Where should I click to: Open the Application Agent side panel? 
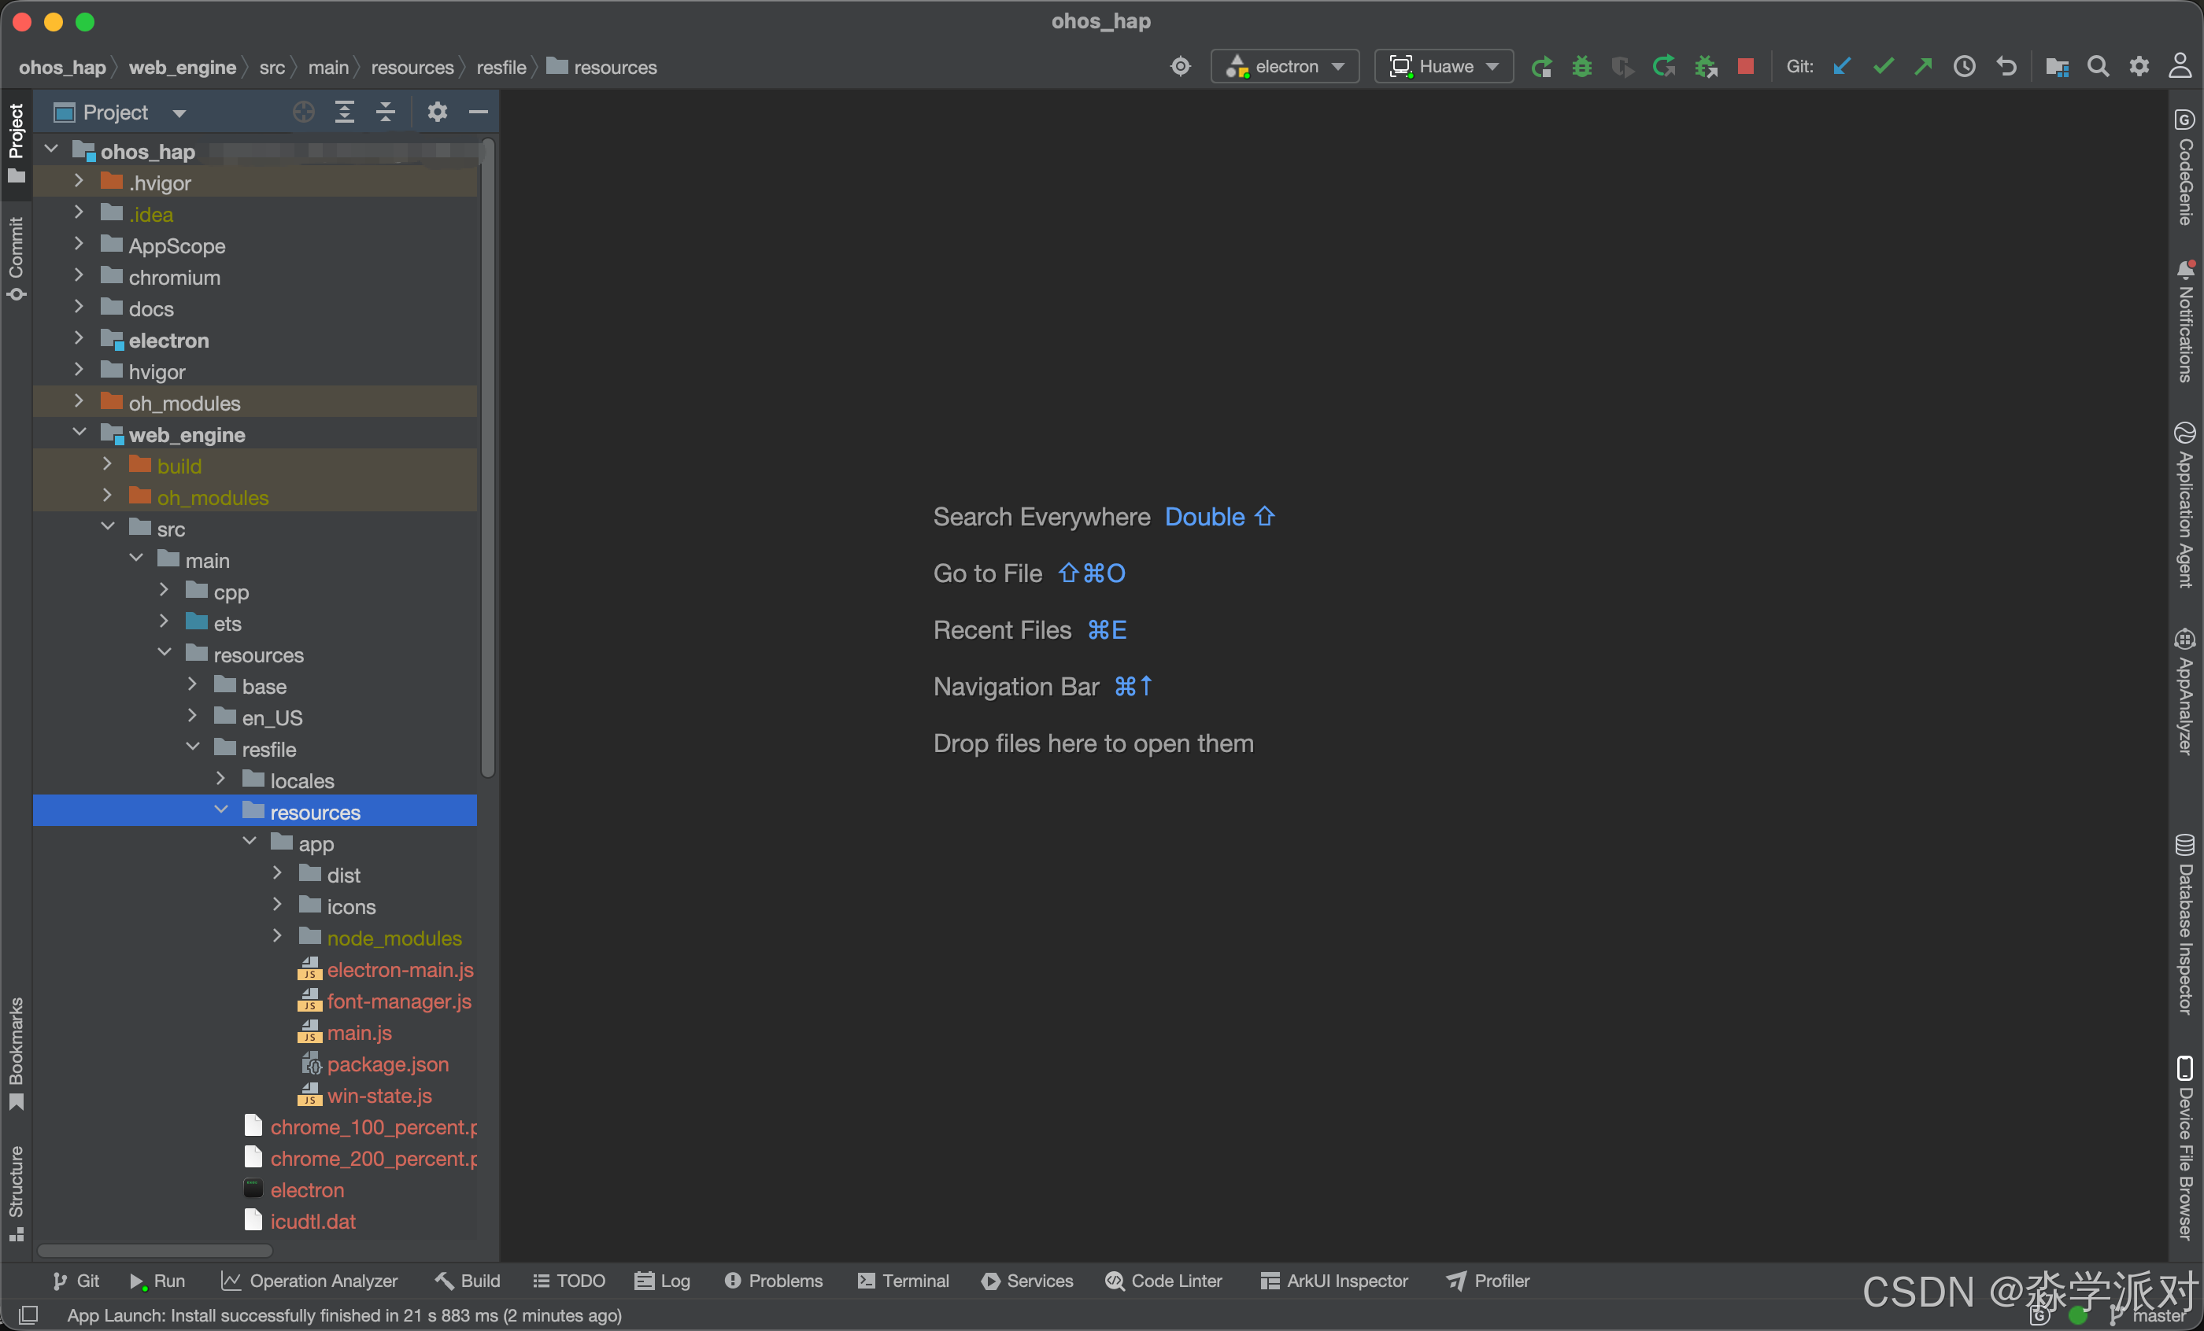2185,506
